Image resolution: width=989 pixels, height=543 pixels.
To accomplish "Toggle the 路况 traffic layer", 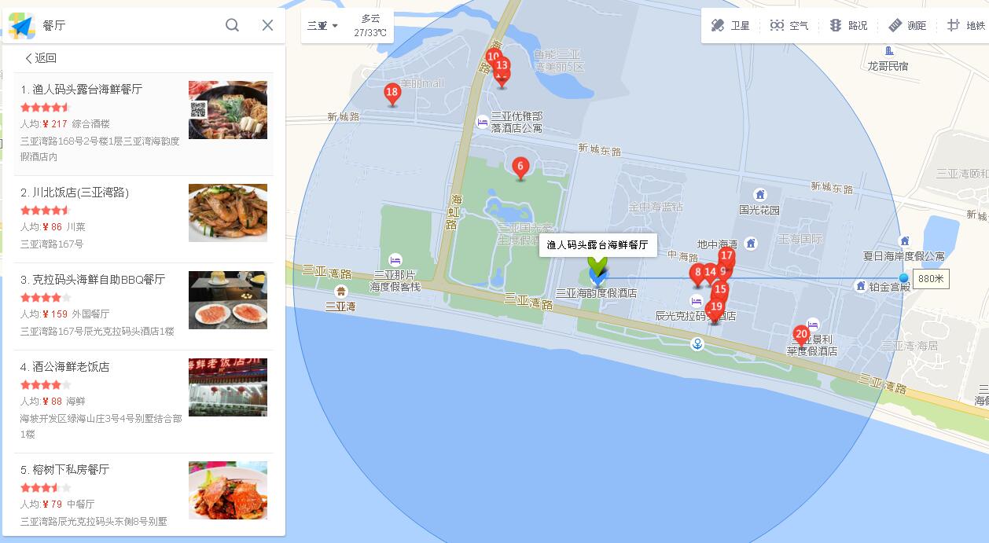I will 848,26.
